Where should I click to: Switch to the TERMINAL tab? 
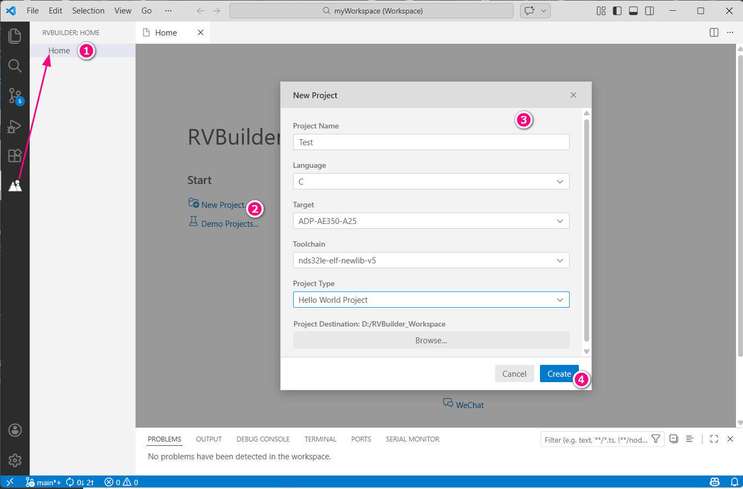[x=320, y=439]
